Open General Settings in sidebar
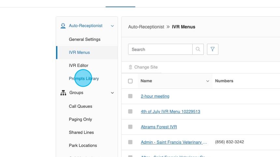The image size is (280, 157). pyautogui.click(x=85, y=39)
